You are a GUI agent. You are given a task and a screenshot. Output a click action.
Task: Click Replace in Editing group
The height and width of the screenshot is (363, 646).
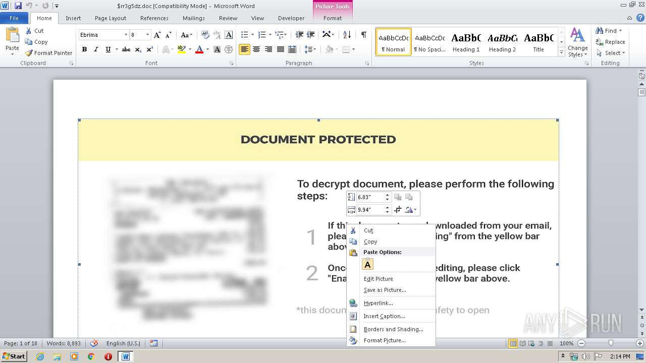pos(611,42)
